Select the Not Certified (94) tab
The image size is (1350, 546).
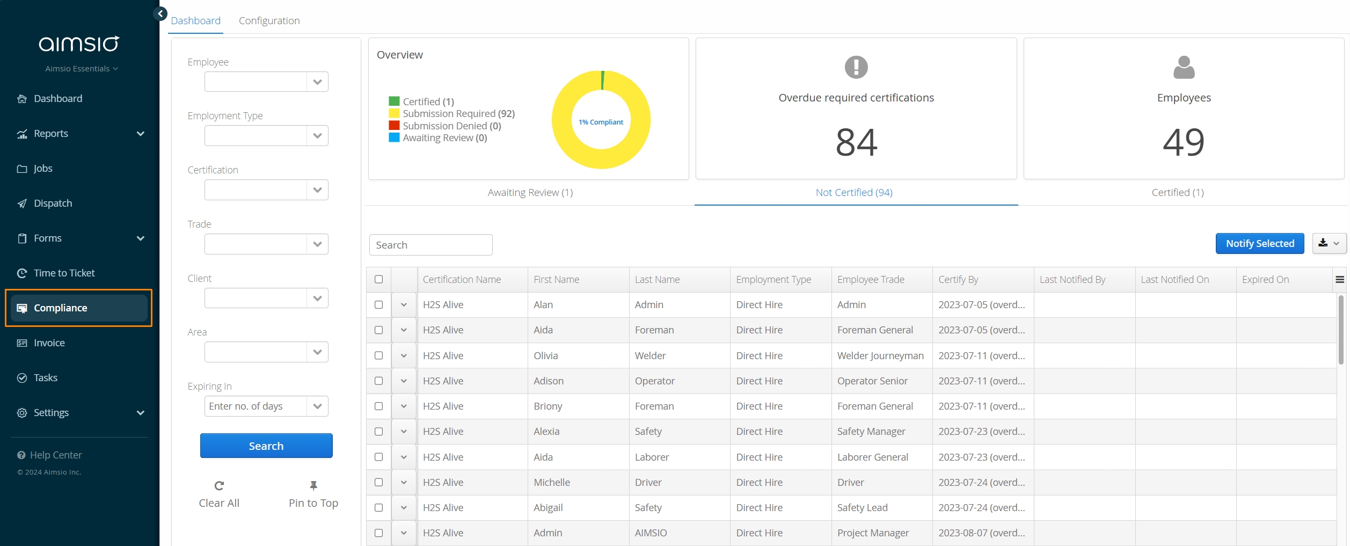pos(854,193)
